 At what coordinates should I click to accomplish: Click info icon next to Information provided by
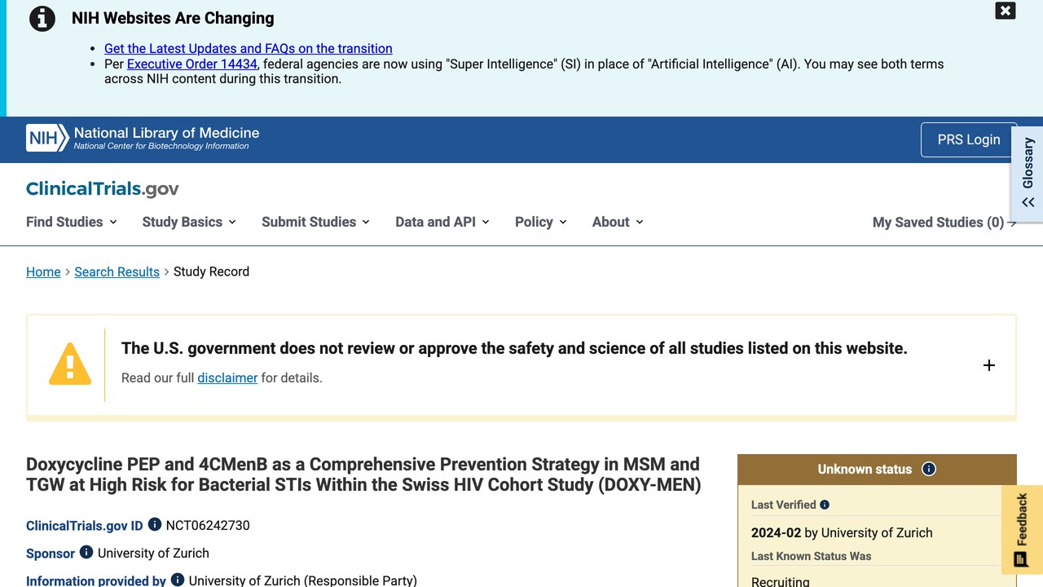(x=178, y=580)
